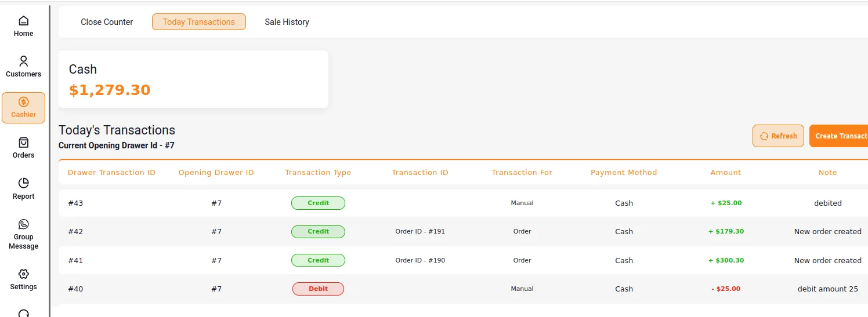Open Settings gear icon

(23, 274)
